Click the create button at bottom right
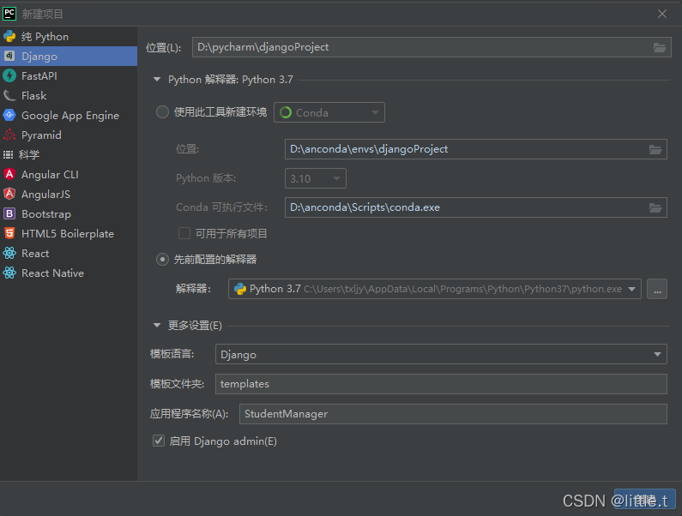The image size is (682, 516). (645, 500)
